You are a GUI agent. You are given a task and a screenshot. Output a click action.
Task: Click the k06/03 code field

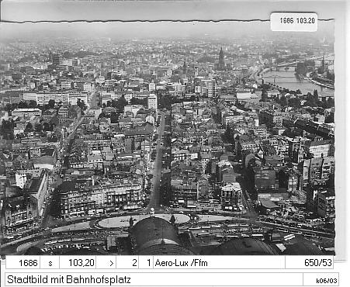pyautogui.click(x=321, y=280)
